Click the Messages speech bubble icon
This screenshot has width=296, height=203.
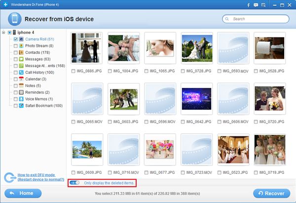point(21,59)
